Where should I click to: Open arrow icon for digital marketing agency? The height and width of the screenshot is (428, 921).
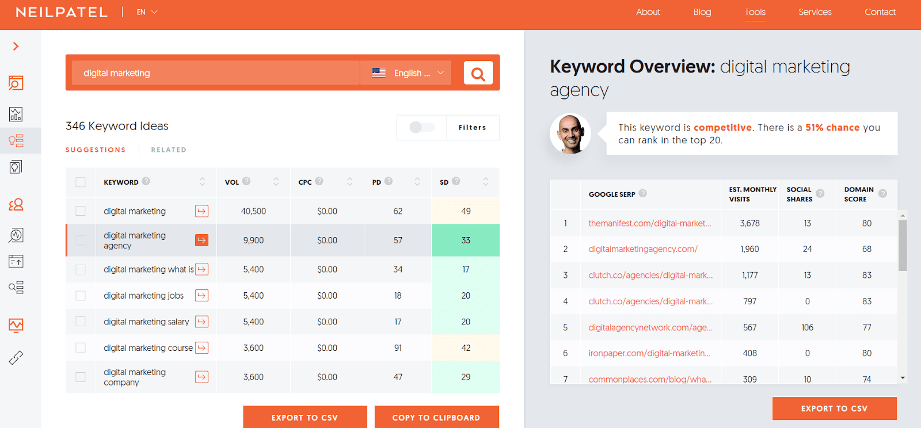[x=201, y=240]
